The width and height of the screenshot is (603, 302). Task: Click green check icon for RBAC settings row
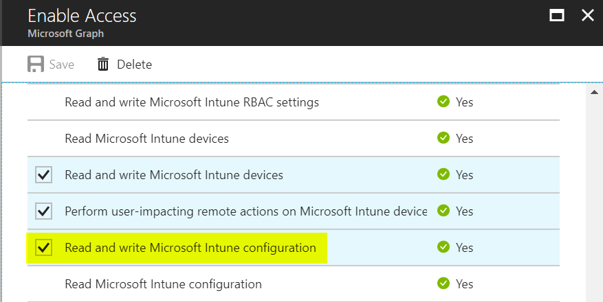(443, 102)
